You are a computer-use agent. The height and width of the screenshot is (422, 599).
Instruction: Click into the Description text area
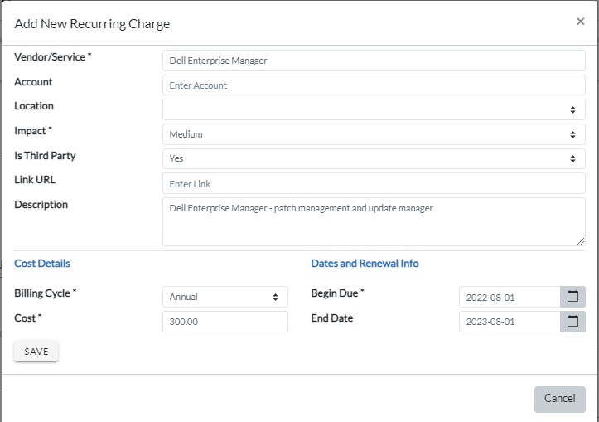(x=374, y=221)
